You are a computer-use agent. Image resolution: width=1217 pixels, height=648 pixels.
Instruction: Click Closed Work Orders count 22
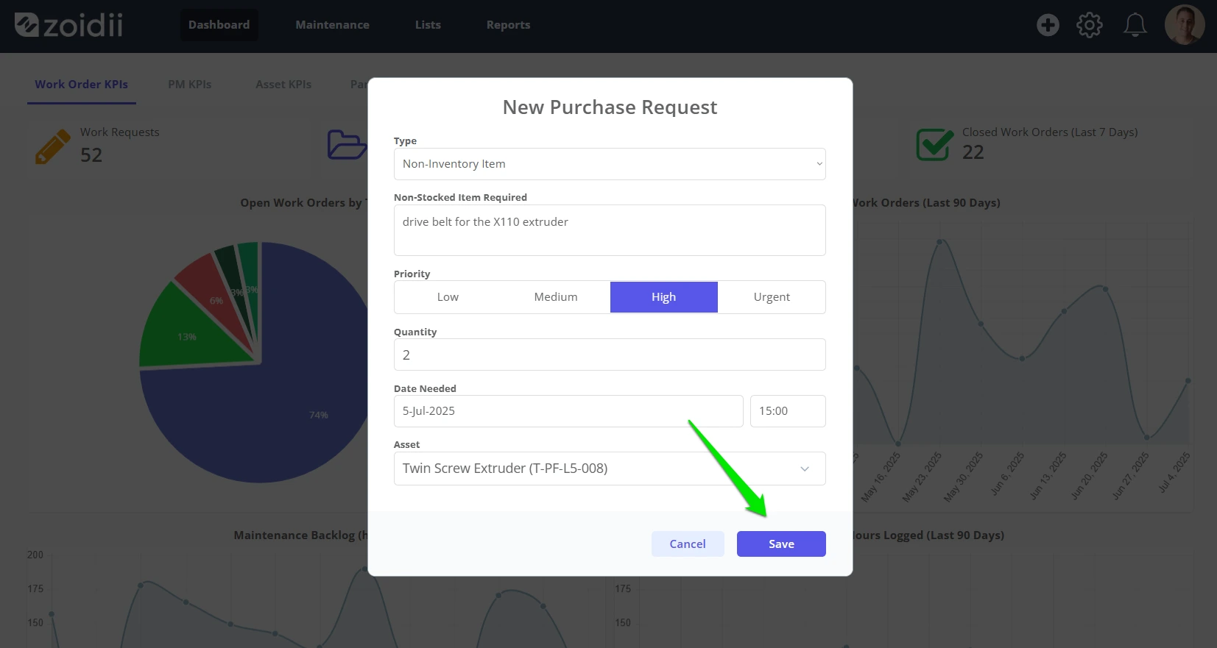pyautogui.click(x=973, y=152)
